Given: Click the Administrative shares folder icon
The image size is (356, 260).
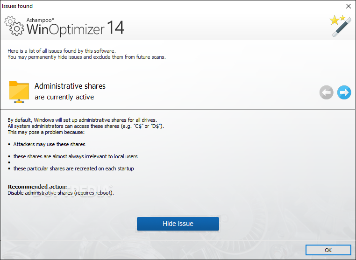Looking at the screenshot, I should (19, 92).
